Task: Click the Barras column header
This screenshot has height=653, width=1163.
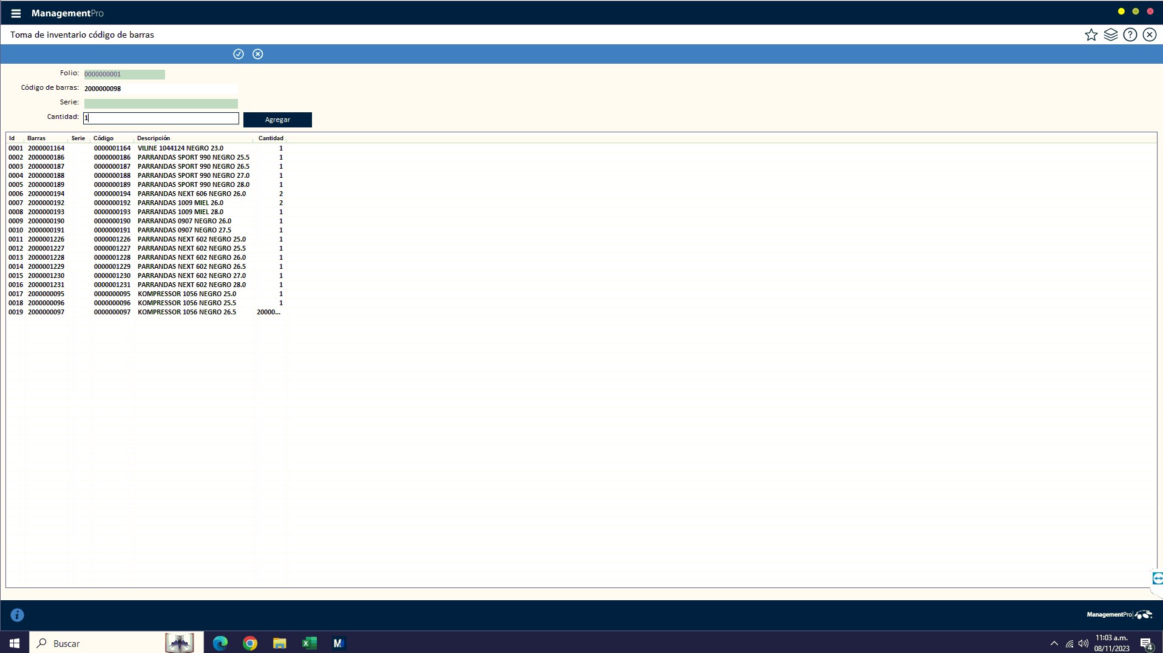Action: tap(36, 138)
